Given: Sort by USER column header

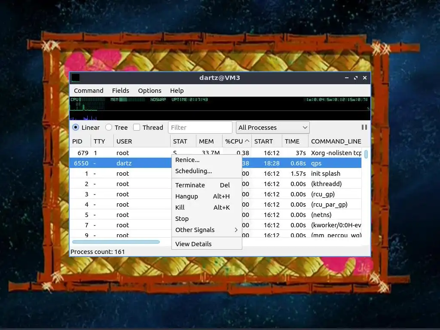Looking at the screenshot, I should pyautogui.click(x=142, y=141).
